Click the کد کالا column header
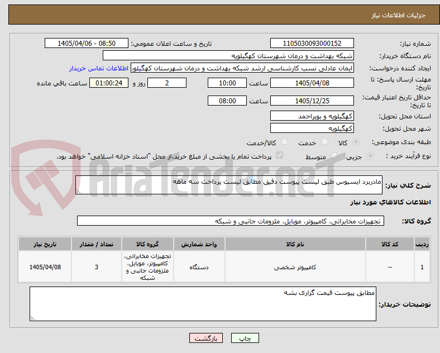Screen dimensions: 440x353 point(390,244)
